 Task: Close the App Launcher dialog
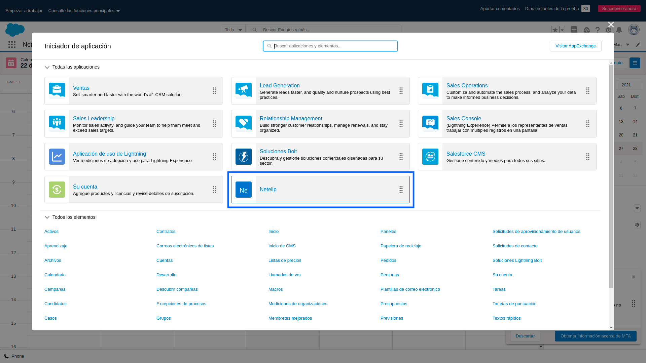(x=611, y=25)
